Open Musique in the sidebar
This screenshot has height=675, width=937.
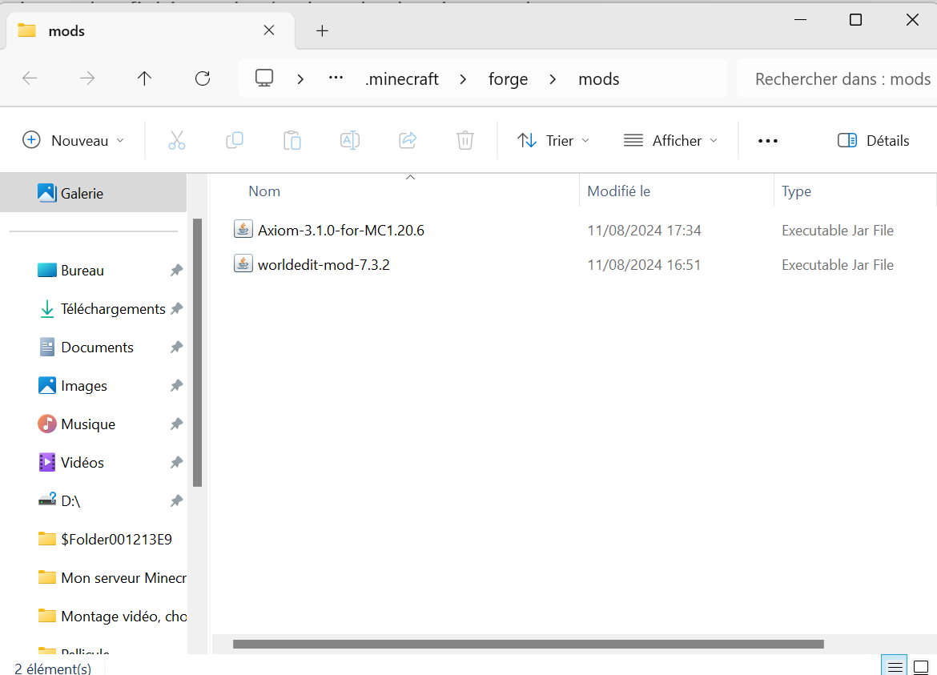click(88, 424)
